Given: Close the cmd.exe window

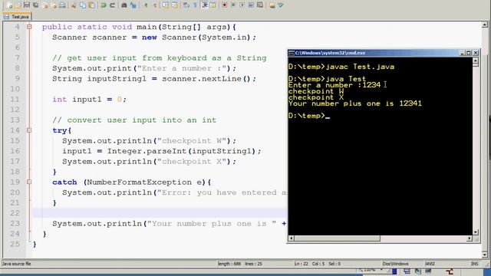Looking at the screenshot, I should click(x=476, y=53).
